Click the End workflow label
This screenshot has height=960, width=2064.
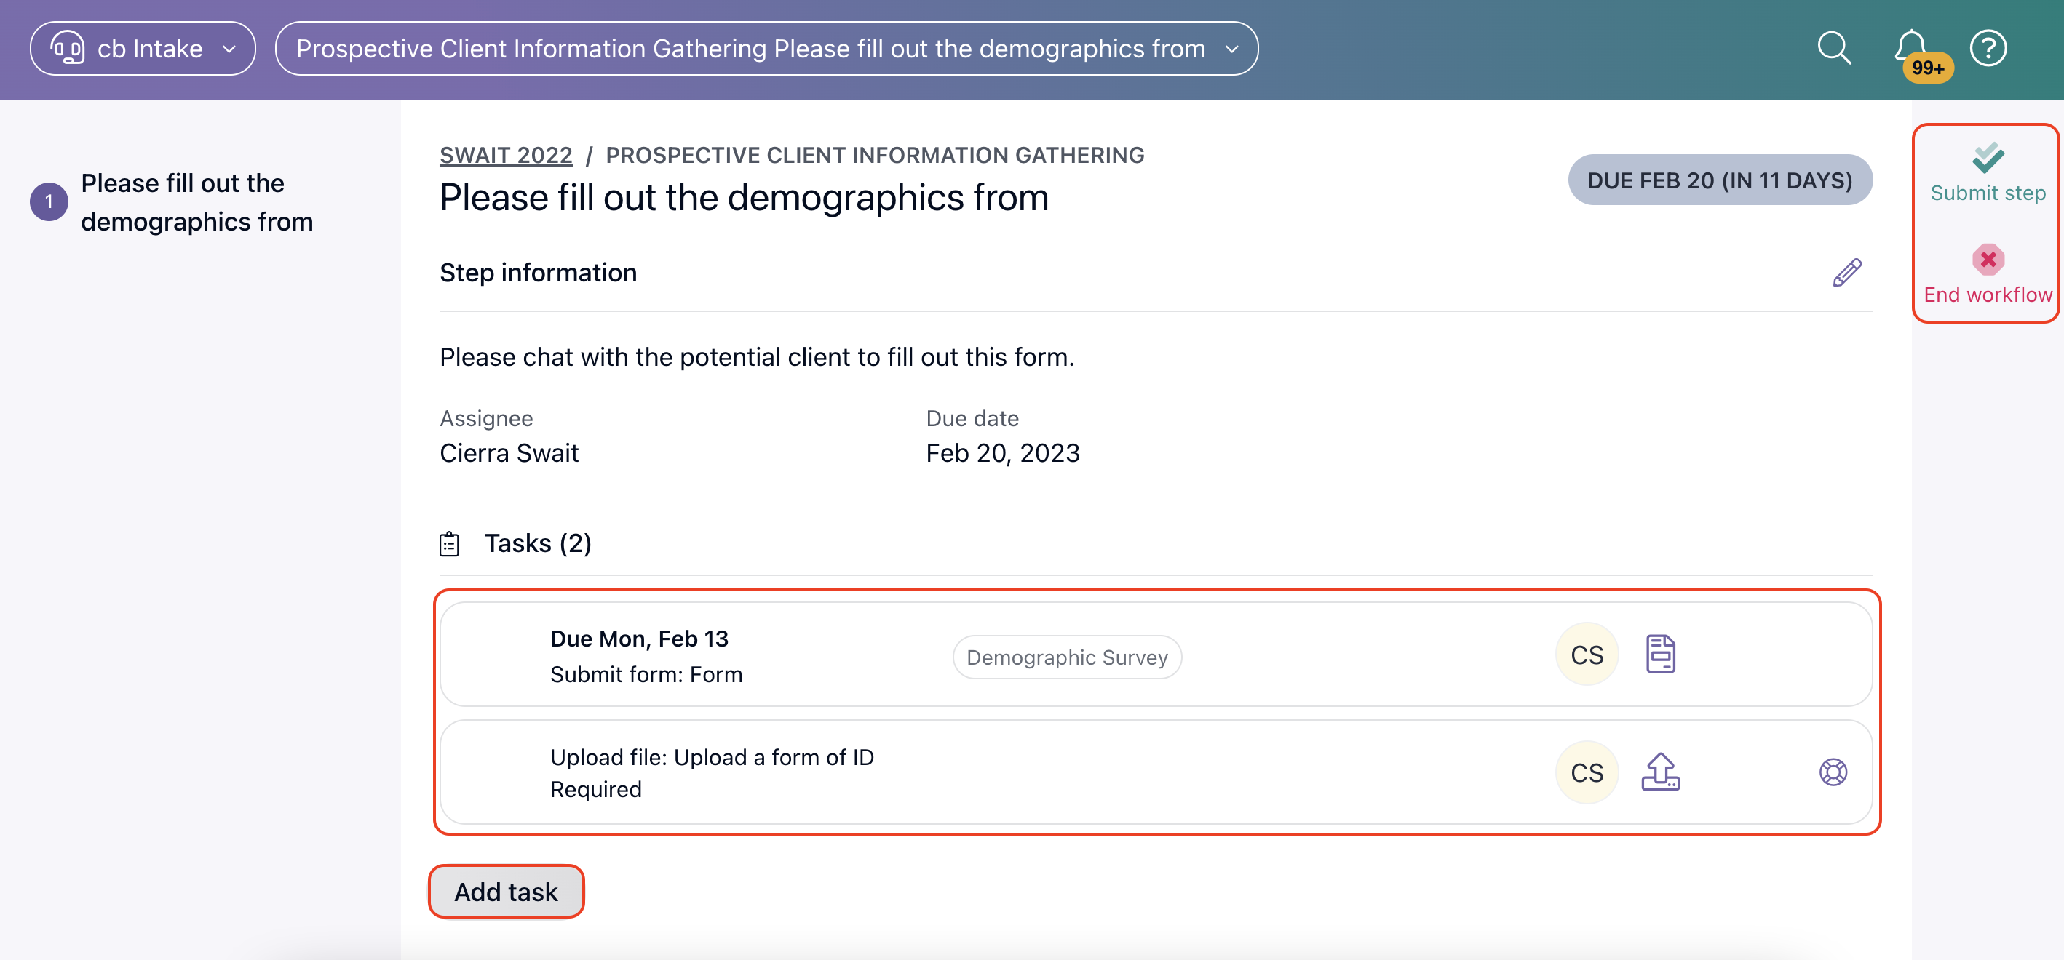(1988, 295)
